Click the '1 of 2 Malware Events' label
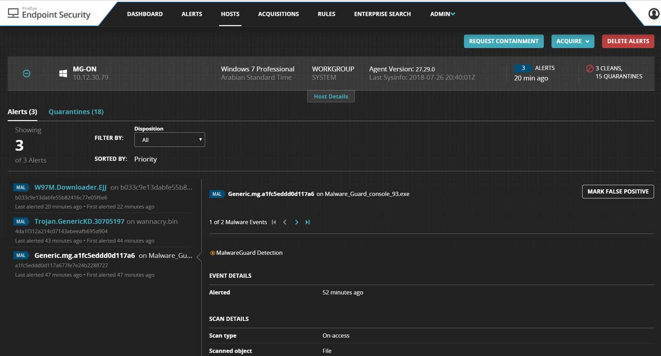661x356 pixels. pyautogui.click(x=238, y=222)
